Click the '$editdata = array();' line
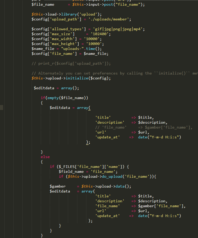This screenshot has height=238, width=198. [56, 88]
